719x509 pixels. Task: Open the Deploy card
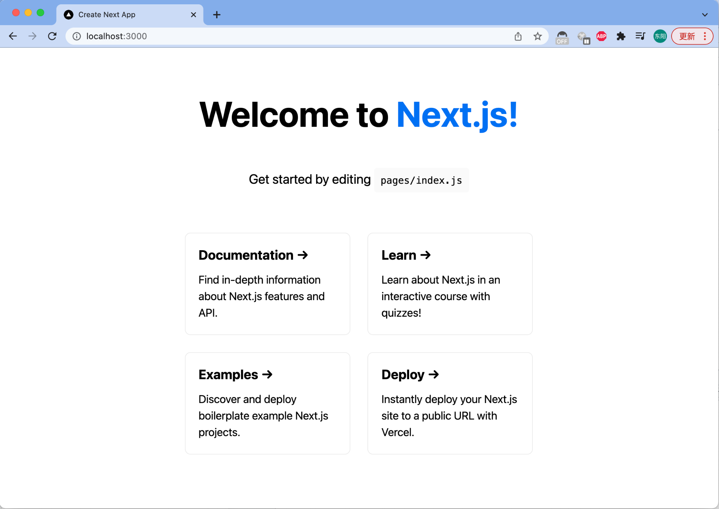[x=450, y=403]
